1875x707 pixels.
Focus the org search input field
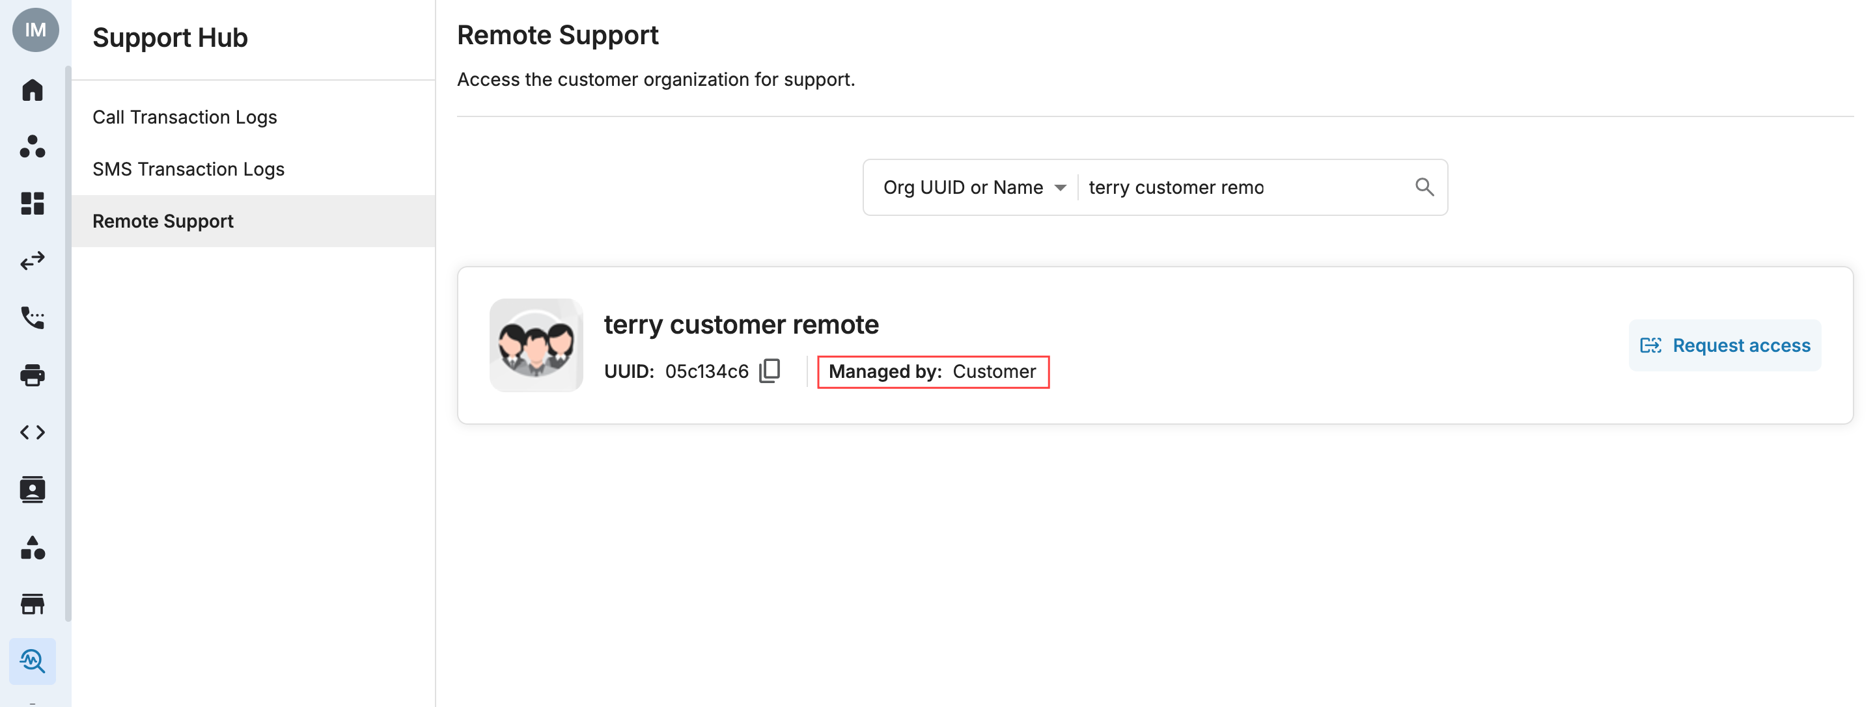(x=1245, y=187)
